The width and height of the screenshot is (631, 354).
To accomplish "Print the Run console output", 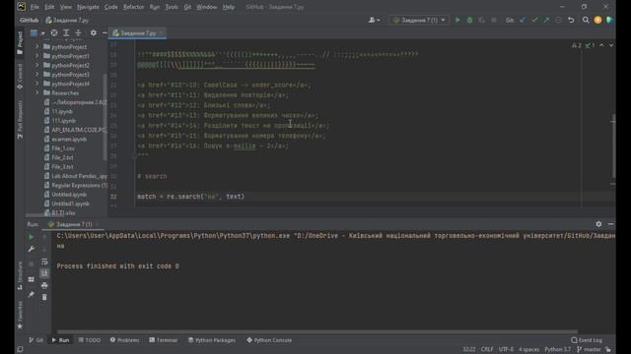I will click(x=44, y=285).
